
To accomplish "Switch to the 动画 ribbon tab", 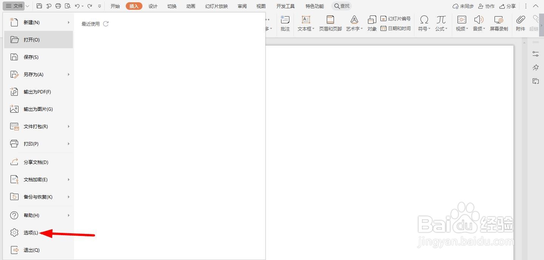I will point(191,6).
